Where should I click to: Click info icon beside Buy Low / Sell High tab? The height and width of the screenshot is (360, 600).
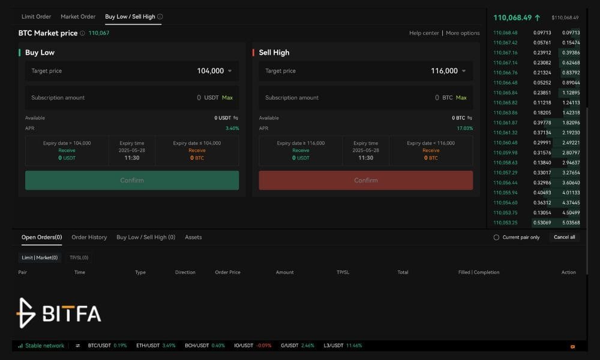[x=160, y=16]
